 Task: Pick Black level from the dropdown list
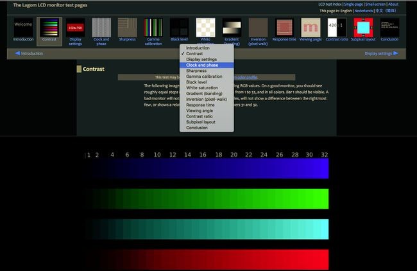[196, 82]
